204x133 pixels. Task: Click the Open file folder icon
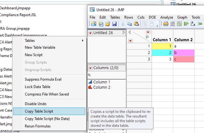coord(108,24)
